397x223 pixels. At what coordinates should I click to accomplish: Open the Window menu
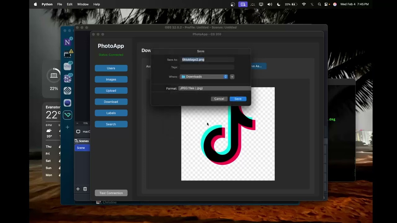click(x=83, y=4)
